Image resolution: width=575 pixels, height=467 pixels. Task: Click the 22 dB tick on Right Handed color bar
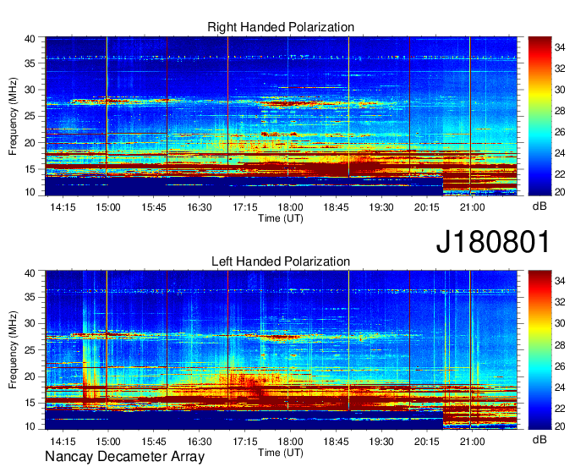(x=560, y=174)
